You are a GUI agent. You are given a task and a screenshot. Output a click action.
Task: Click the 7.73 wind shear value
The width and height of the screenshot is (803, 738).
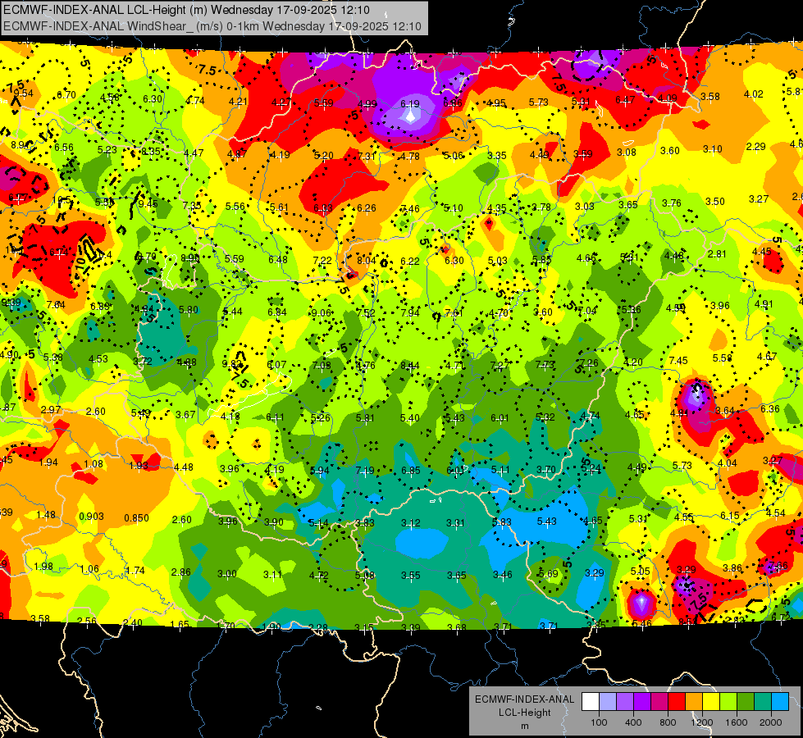(545, 365)
